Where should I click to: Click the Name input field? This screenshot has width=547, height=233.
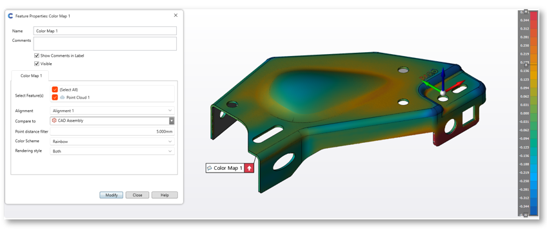(x=105, y=31)
